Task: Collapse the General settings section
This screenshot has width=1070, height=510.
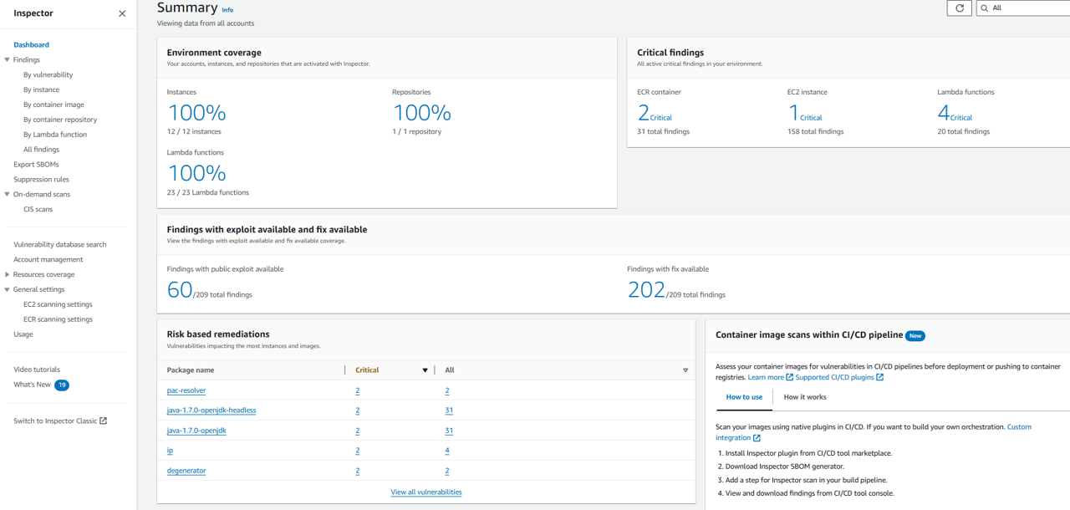Action: (7, 289)
